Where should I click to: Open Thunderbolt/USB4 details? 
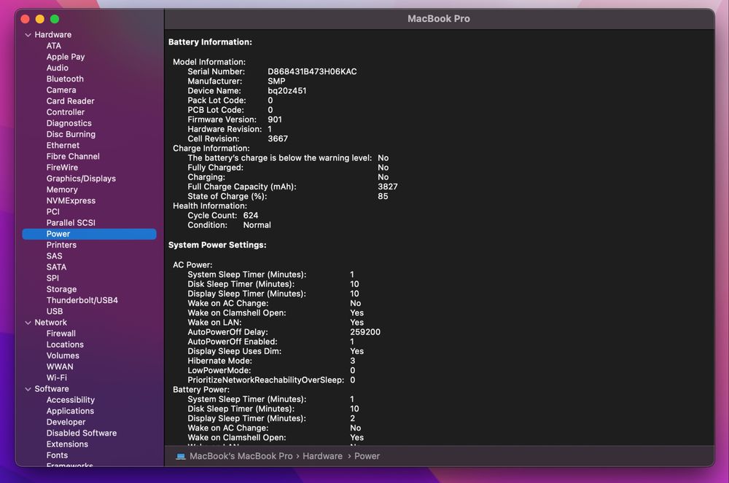click(82, 300)
